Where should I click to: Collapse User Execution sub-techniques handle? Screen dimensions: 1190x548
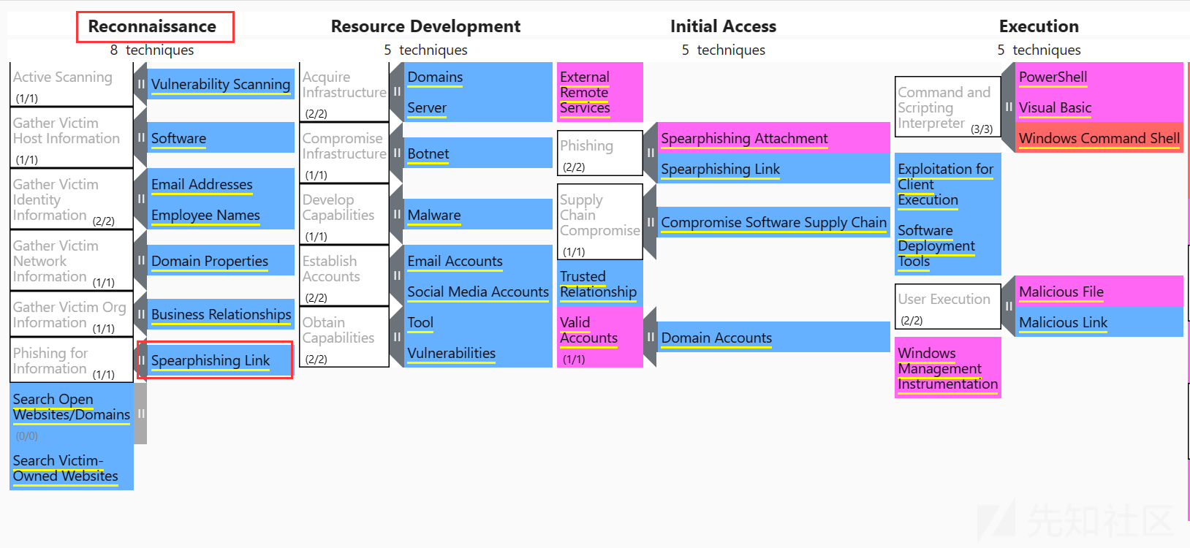(x=1008, y=306)
